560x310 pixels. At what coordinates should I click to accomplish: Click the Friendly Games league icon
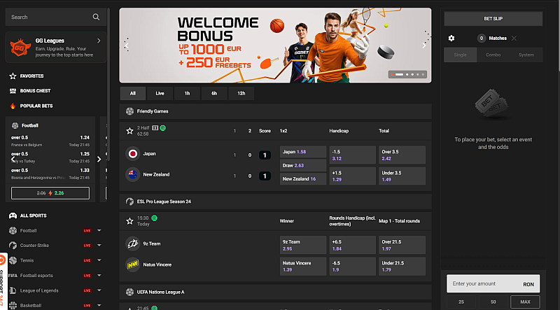click(129, 111)
